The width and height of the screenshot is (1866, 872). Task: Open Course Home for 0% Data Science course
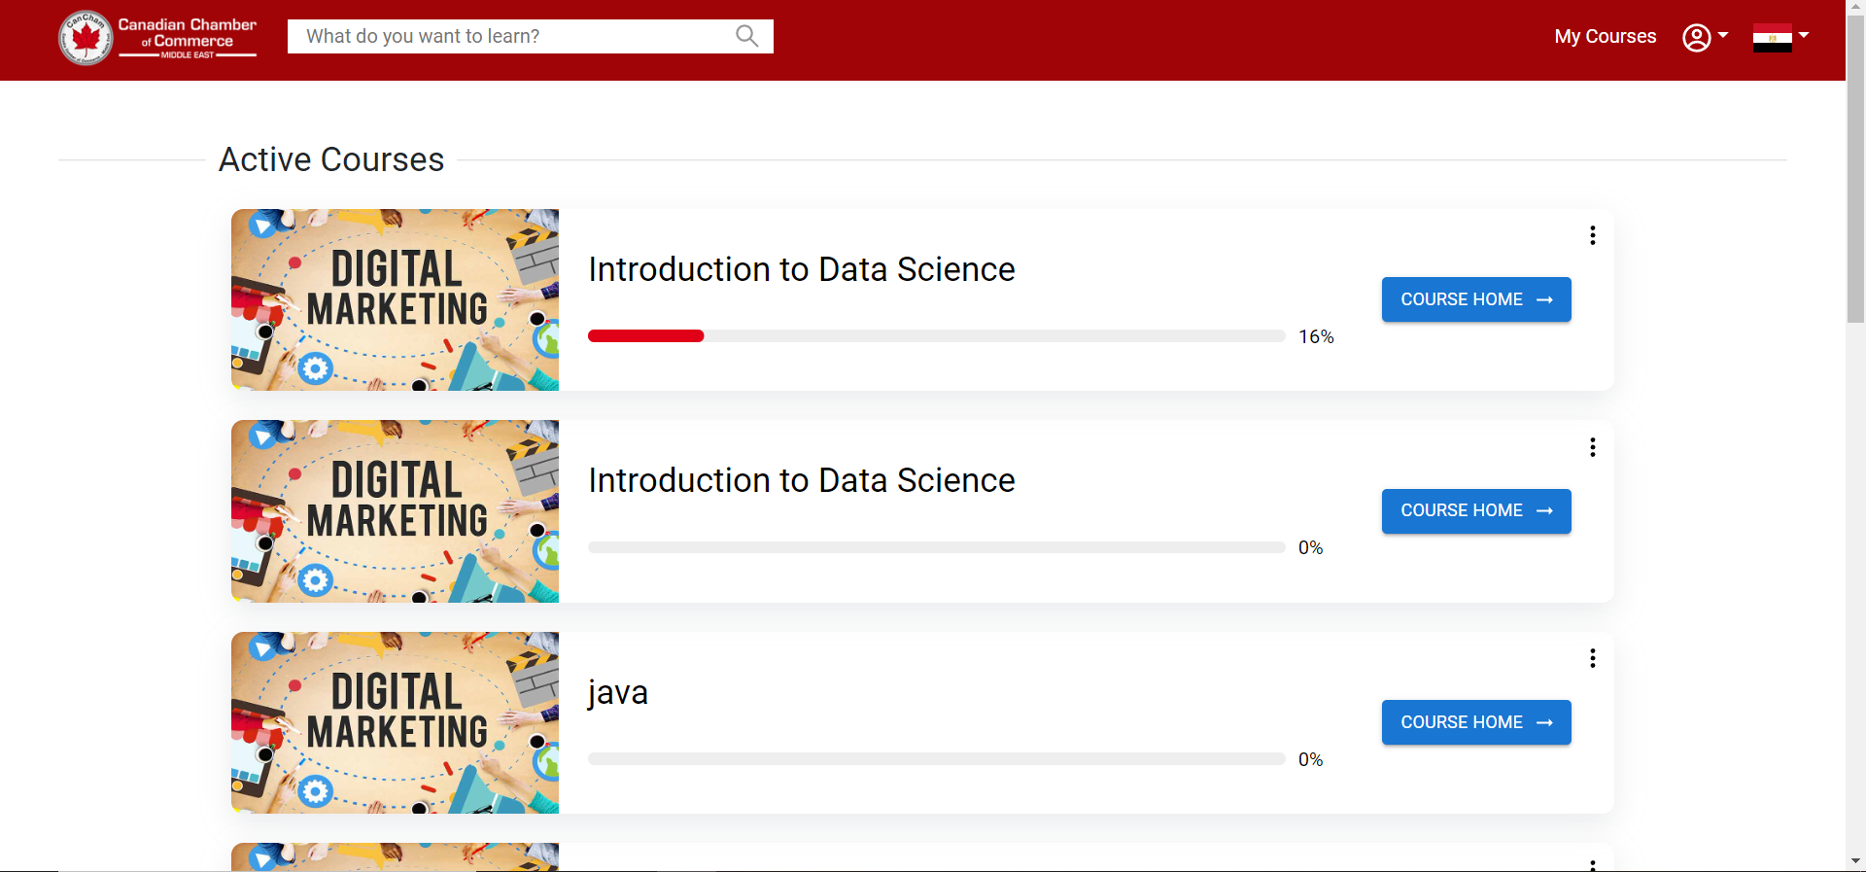tap(1475, 511)
